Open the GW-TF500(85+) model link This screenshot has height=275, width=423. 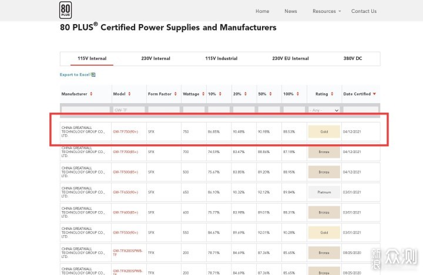pos(126,172)
